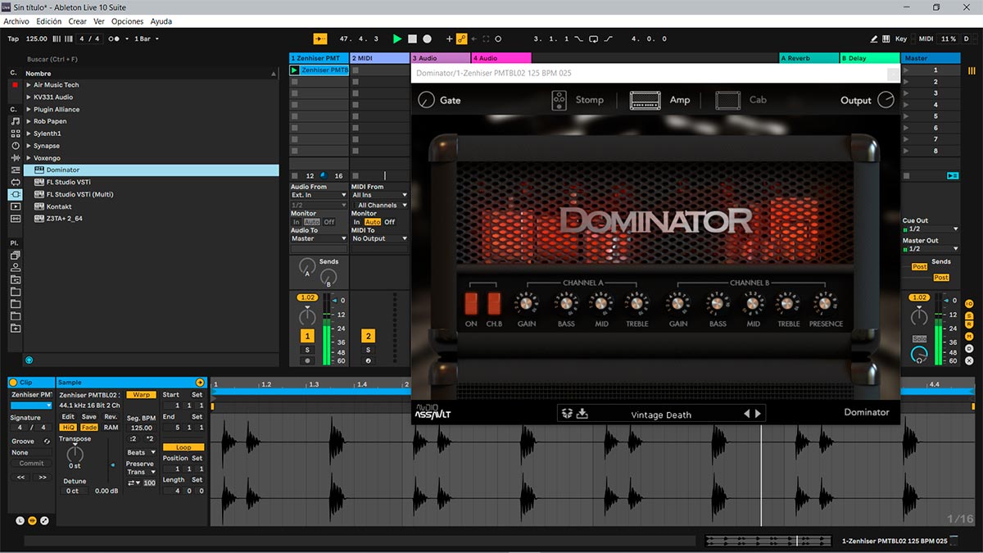Expand the Air Music Tech folder
Screen dimensions: 983x553
pyautogui.click(x=29, y=85)
